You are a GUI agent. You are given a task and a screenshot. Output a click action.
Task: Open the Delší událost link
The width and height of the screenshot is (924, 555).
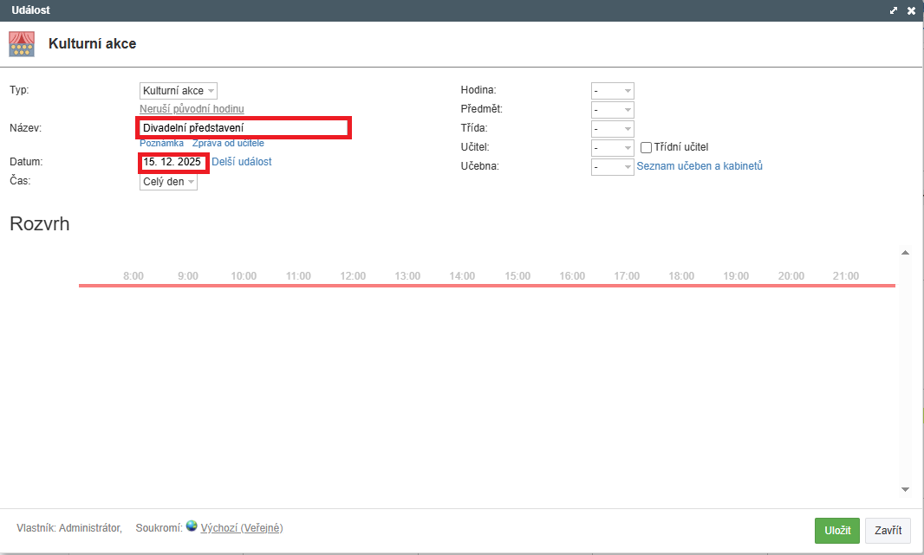(x=242, y=162)
